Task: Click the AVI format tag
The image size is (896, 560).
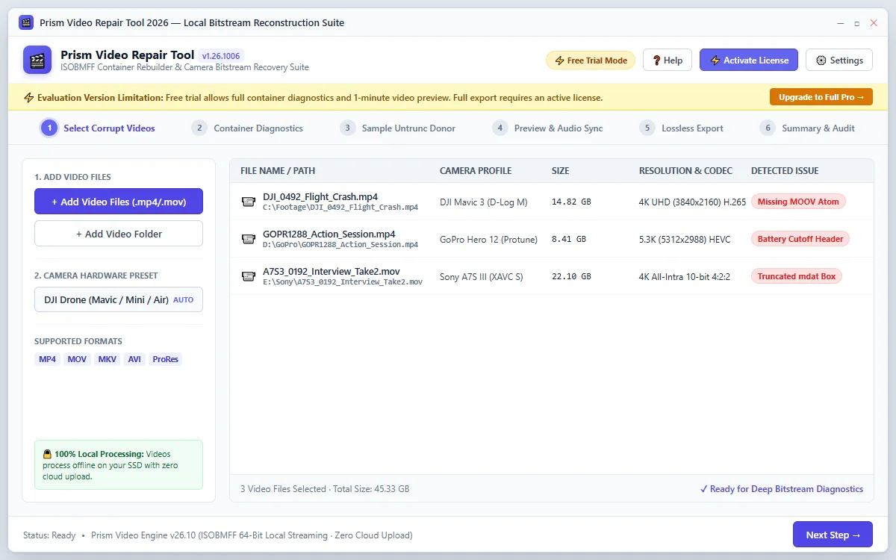Action: [x=134, y=359]
